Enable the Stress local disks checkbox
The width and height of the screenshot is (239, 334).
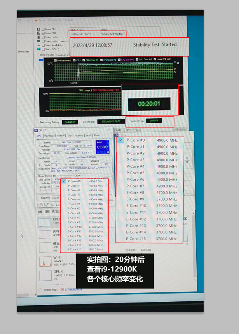pyautogui.click(x=43, y=45)
